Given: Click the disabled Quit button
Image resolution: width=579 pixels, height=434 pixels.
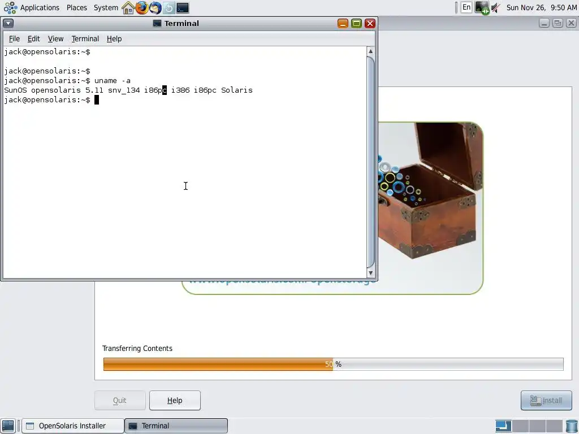Looking at the screenshot, I should pyautogui.click(x=120, y=401).
